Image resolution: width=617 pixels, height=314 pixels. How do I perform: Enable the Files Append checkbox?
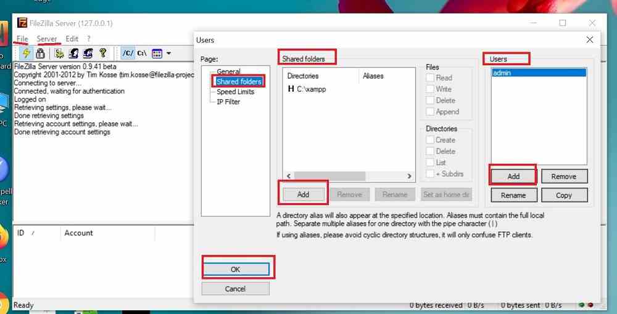[x=430, y=111]
